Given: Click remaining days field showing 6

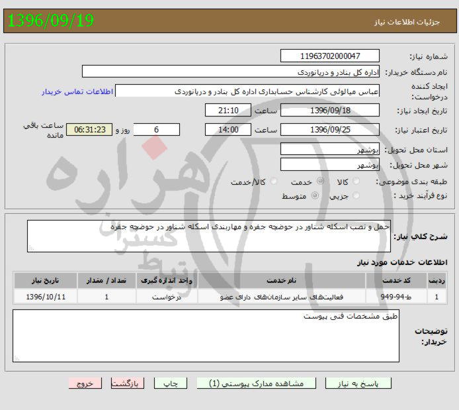Looking at the screenshot, I should click(x=157, y=130).
